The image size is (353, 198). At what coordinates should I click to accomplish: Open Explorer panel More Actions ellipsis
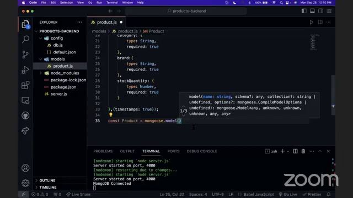click(x=79, y=22)
